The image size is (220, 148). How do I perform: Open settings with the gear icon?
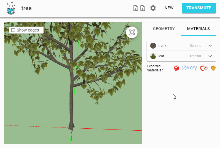click(x=153, y=8)
